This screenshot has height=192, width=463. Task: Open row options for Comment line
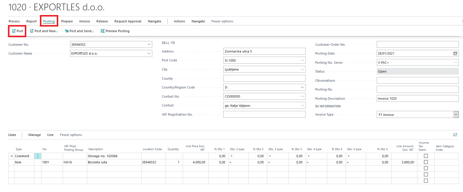(x=38, y=156)
